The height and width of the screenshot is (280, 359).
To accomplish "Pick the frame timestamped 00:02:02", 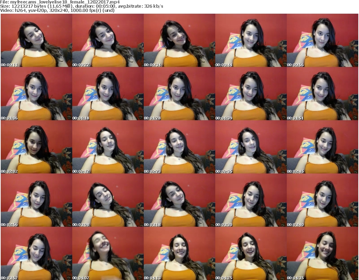I will point(36,147).
